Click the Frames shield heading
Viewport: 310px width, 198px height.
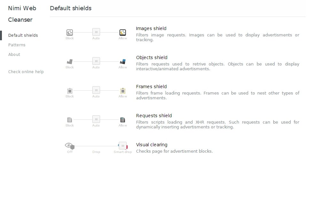pyautogui.click(x=151, y=87)
